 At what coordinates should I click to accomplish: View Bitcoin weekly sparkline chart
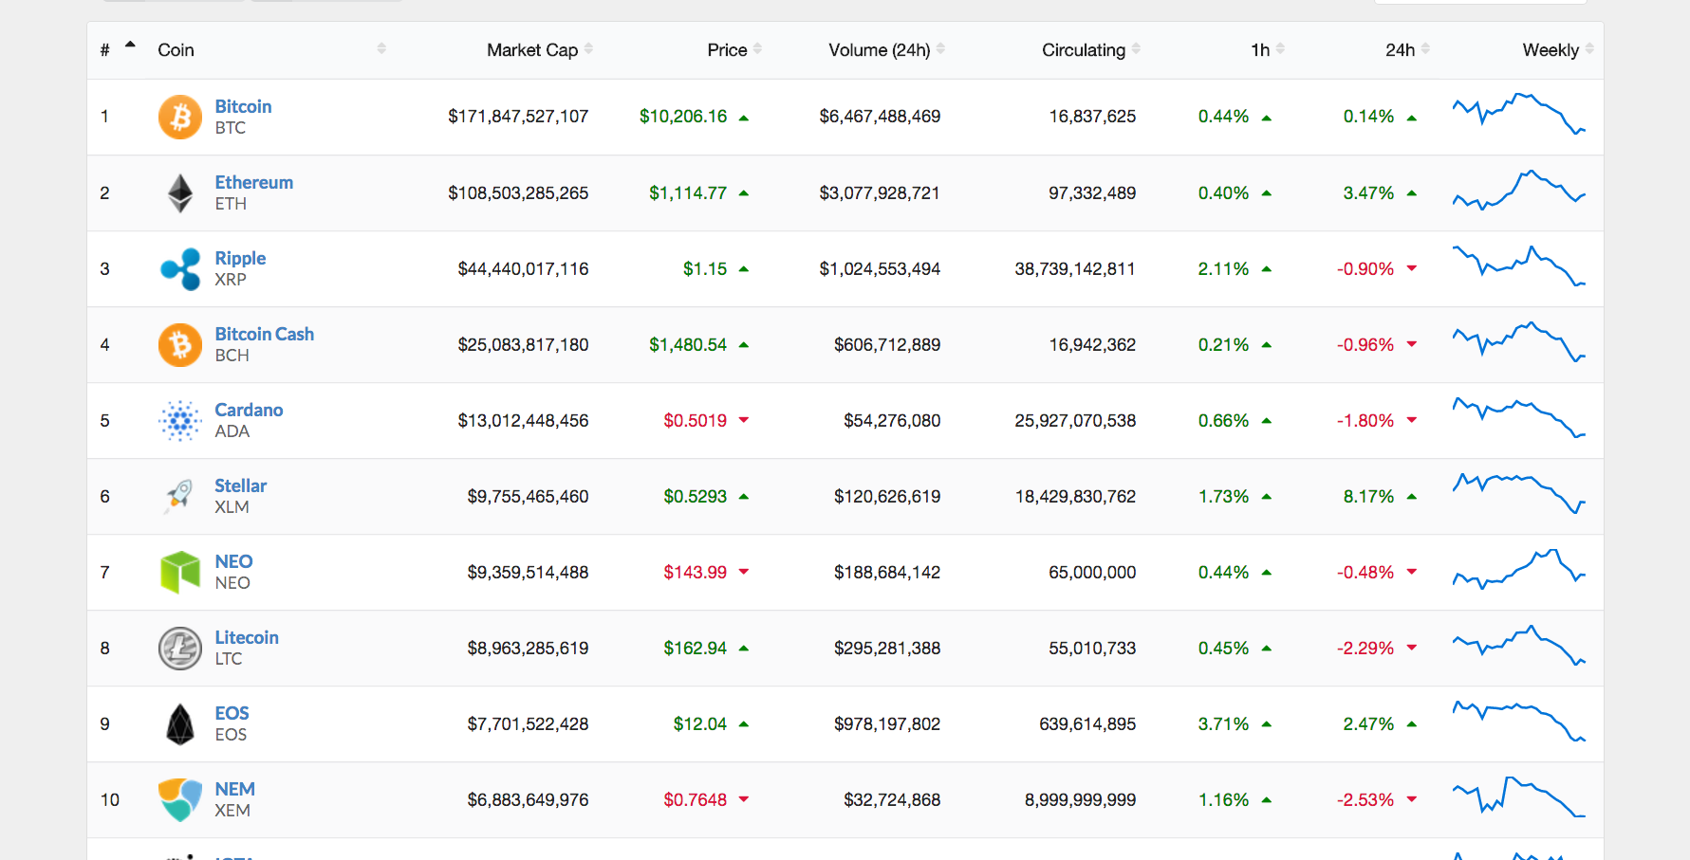tap(1518, 115)
